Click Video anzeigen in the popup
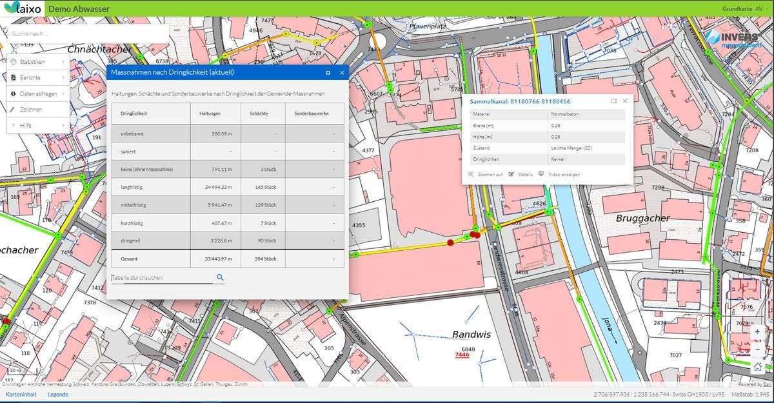Screen dimensions: 774x403 click(x=564, y=175)
